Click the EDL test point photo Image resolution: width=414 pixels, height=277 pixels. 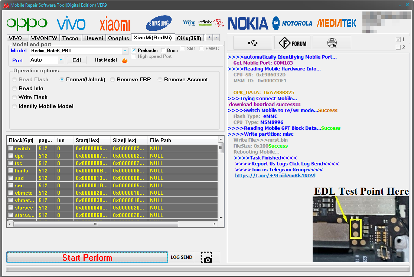(361, 229)
